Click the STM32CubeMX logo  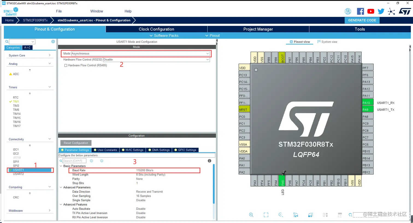pyautogui.click(x=11, y=11)
